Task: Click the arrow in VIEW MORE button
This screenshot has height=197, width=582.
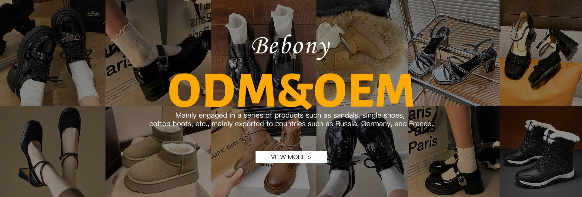Action: (309, 157)
